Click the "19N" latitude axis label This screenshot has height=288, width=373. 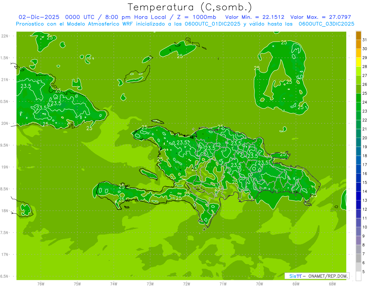point(5,167)
